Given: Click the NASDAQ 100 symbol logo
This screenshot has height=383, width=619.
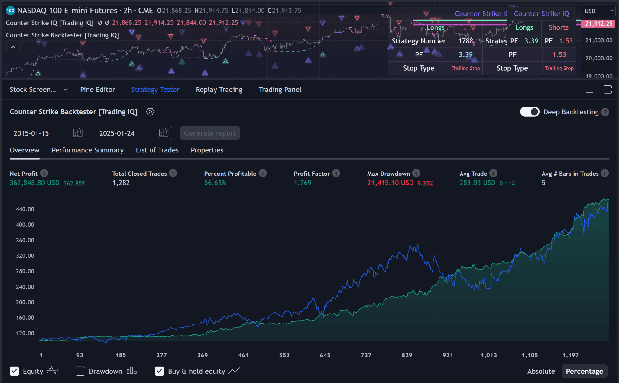Looking at the screenshot, I should pyautogui.click(x=11, y=11).
